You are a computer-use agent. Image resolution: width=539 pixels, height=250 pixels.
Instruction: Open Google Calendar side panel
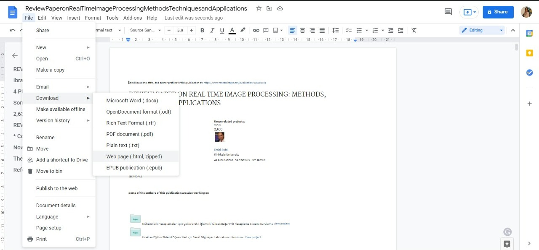530,34
